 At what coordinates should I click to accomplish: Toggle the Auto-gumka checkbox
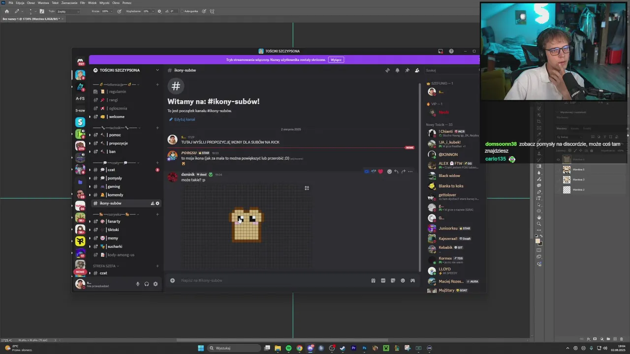coord(182,11)
